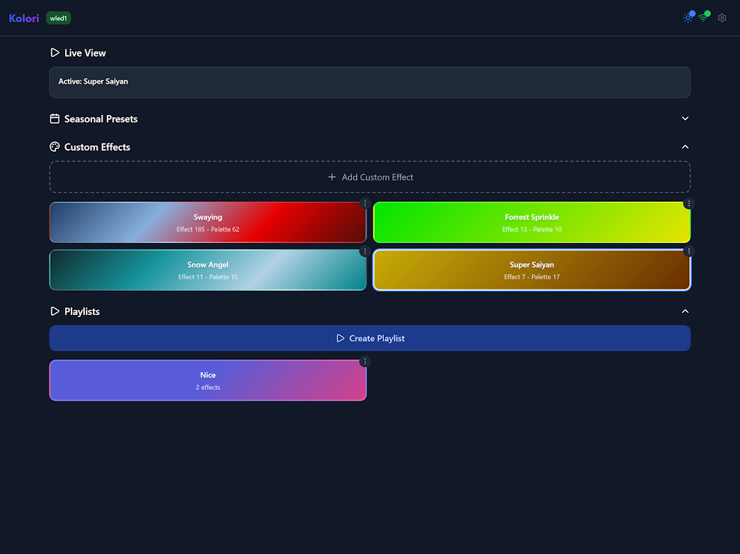Open the Nice playlist three-dot menu
Viewport: 740px width, 554px height.
(365, 361)
